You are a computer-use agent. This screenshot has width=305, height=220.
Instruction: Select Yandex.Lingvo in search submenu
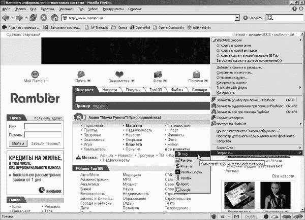point(192,172)
